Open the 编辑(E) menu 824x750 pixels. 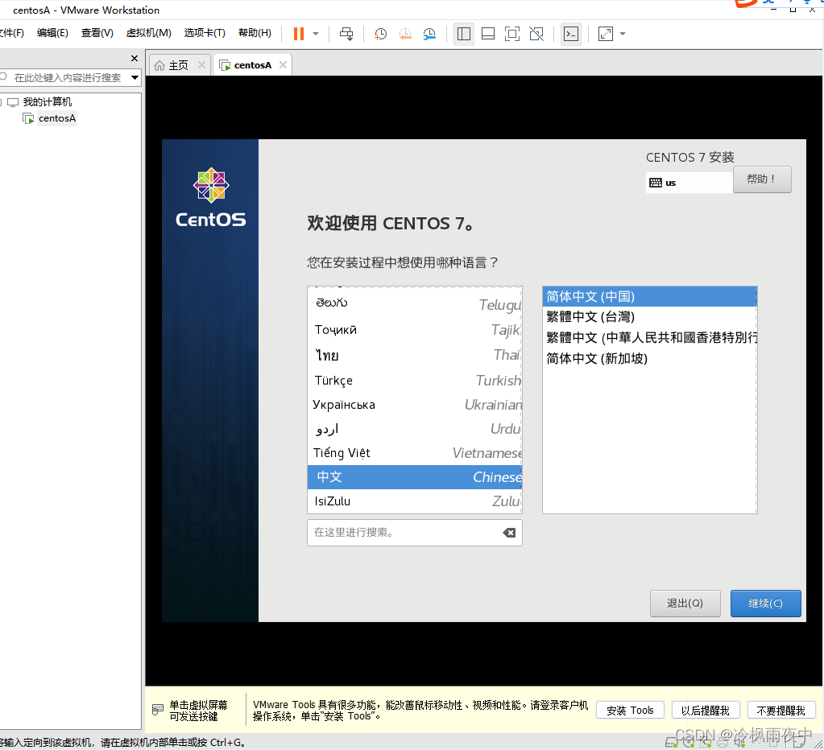coord(52,33)
